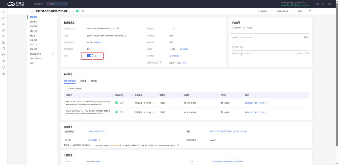Edit instance name GKFX-SZP-DDS-PDT-HIS-dds-fres pencil

118,29
